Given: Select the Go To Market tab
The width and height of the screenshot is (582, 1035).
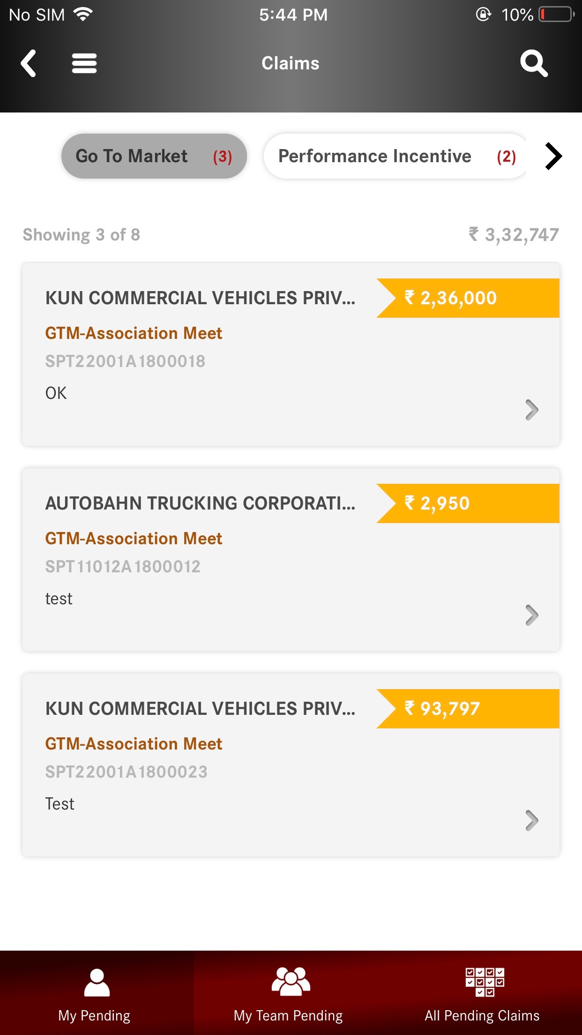Looking at the screenshot, I should pyautogui.click(x=154, y=156).
